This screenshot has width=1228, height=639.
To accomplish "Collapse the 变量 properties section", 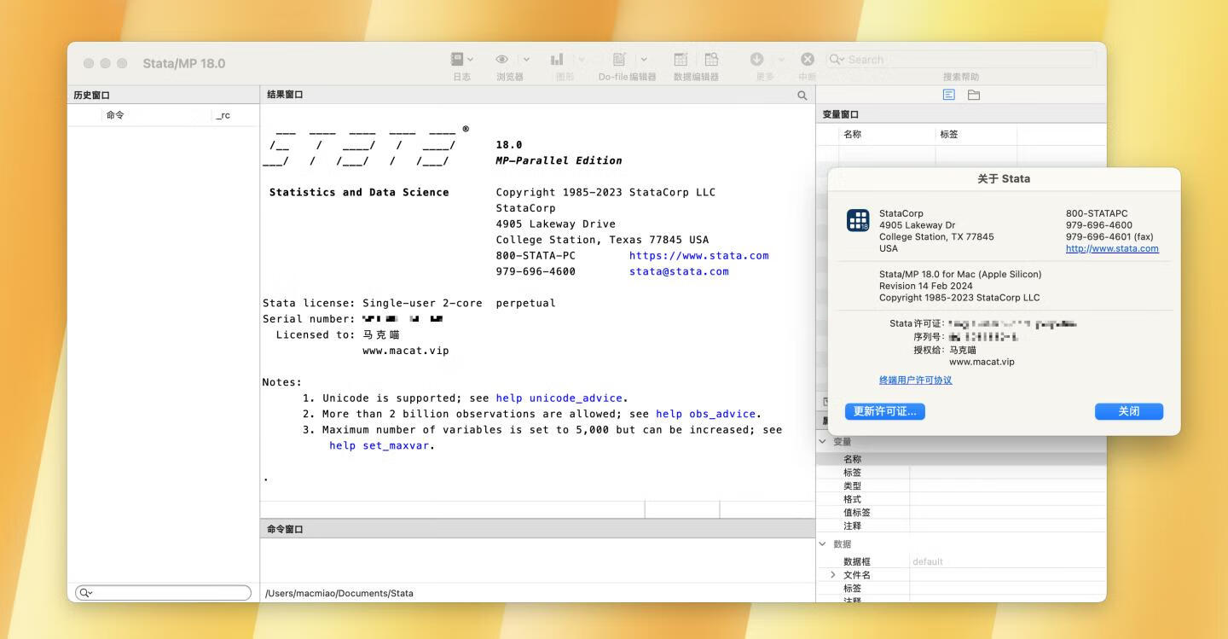I will coord(823,442).
